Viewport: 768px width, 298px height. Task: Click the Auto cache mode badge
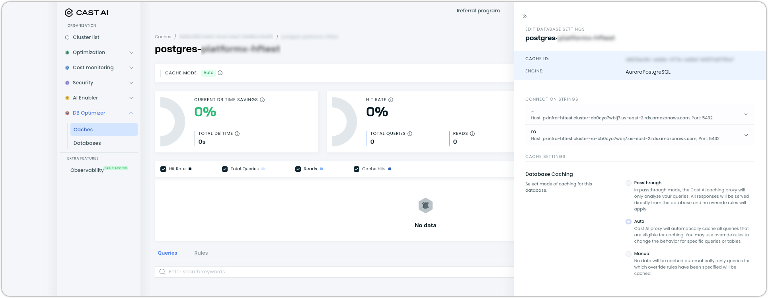[x=209, y=73]
